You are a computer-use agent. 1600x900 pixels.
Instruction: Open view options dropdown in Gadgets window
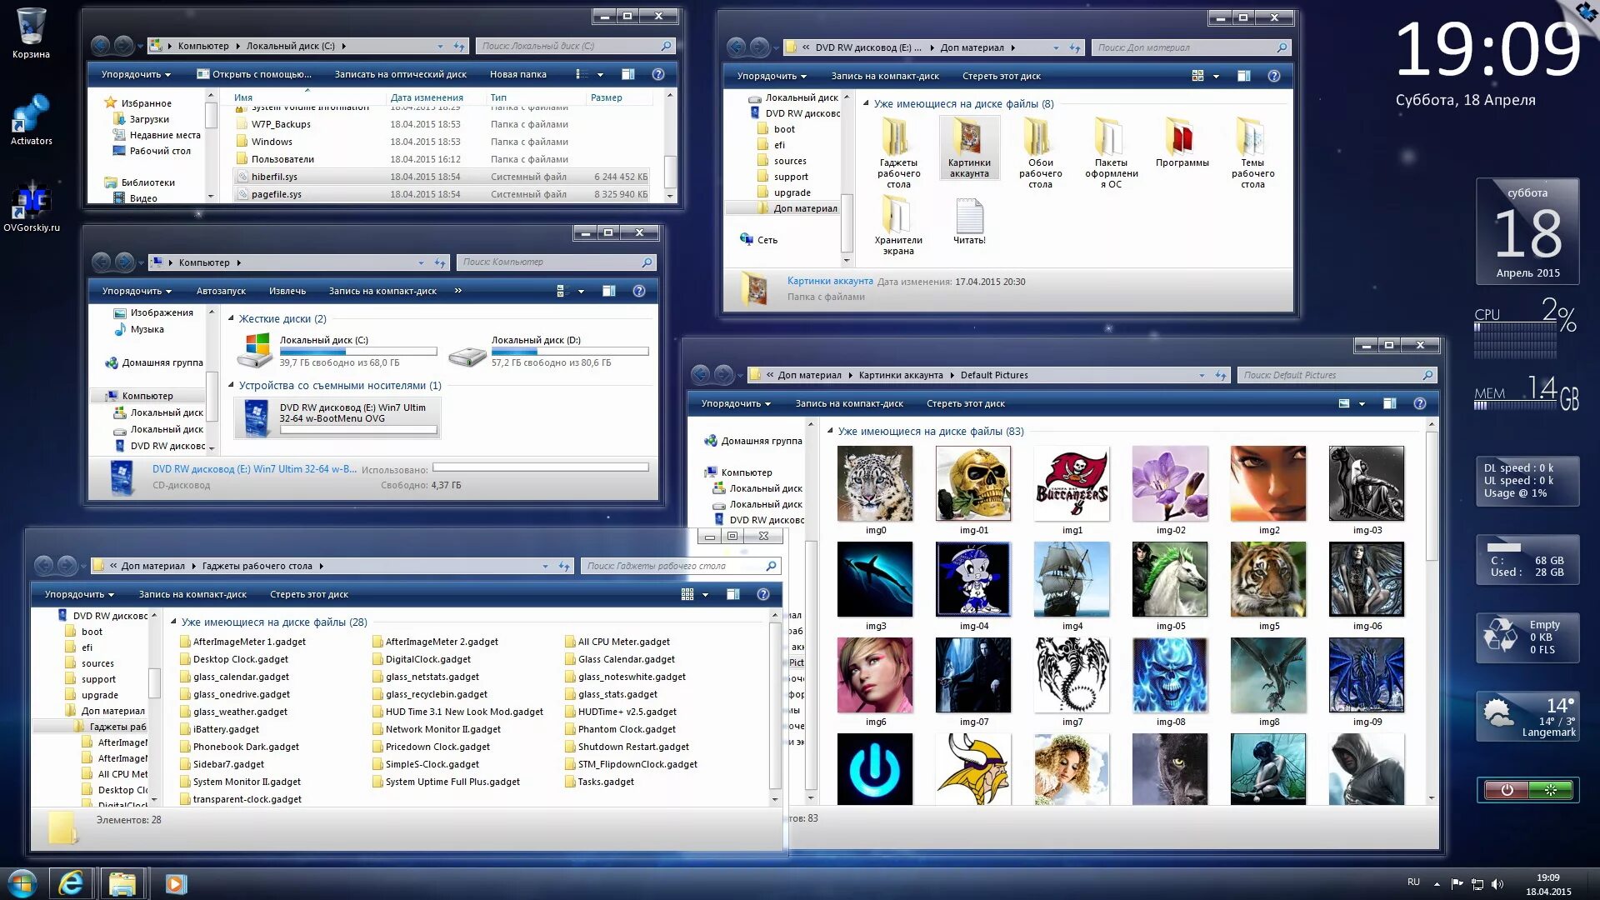pos(705,594)
